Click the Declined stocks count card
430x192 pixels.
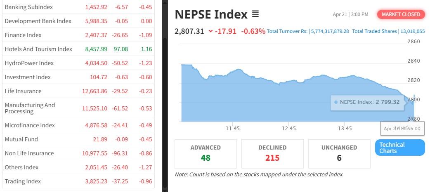[x=272, y=153]
